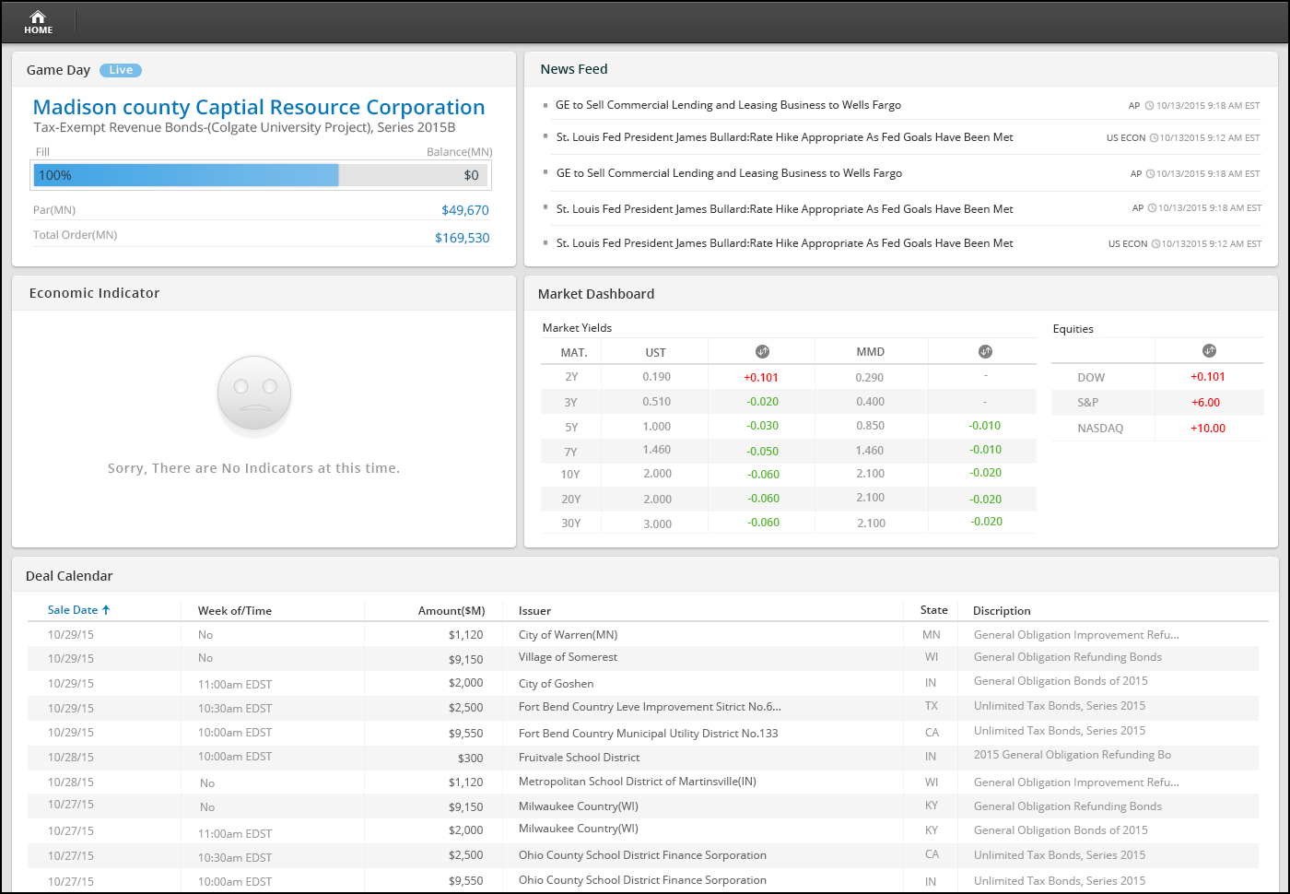This screenshot has height=894, width=1290.
Task: Click the sad face icon in Economic Indicator
Action: pyautogui.click(x=254, y=394)
